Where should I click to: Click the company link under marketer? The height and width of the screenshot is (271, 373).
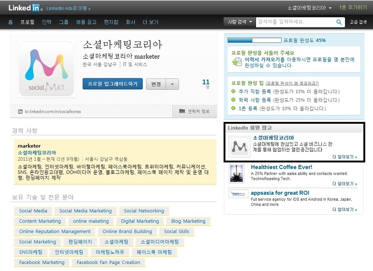click(x=37, y=152)
